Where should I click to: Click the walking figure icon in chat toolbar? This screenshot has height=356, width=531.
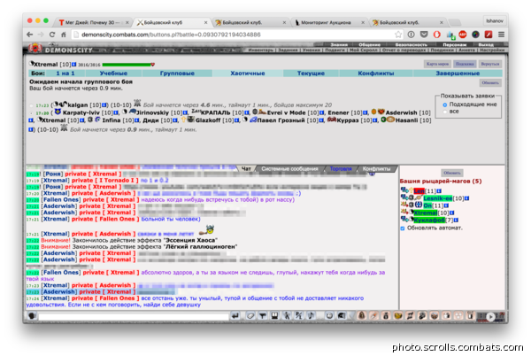(x=287, y=315)
